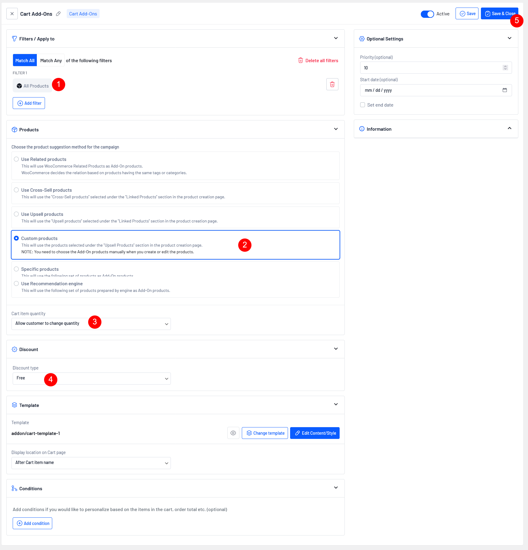The height and width of the screenshot is (550, 528).
Task: Select Use Recommendation engine radio button
Action: pos(16,284)
